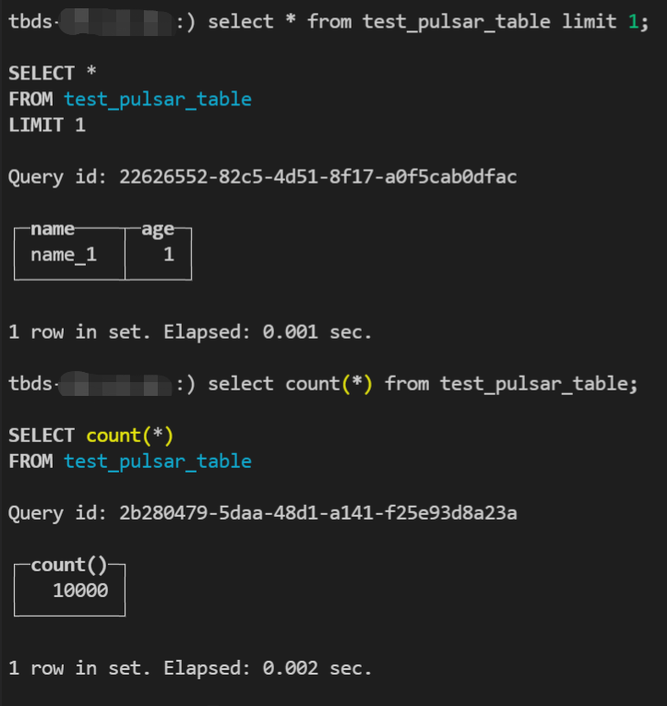Click the "name" column header
Image resolution: width=667 pixels, height=706 pixels.
(x=53, y=230)
